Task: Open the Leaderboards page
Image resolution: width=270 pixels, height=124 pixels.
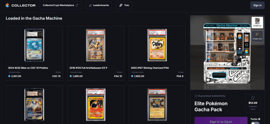Action: 99,5
